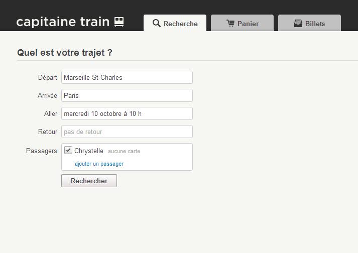Click the shopping cart icon
Image resolution: width=358 pixels, height=253 pixels.
click(230, 23)
